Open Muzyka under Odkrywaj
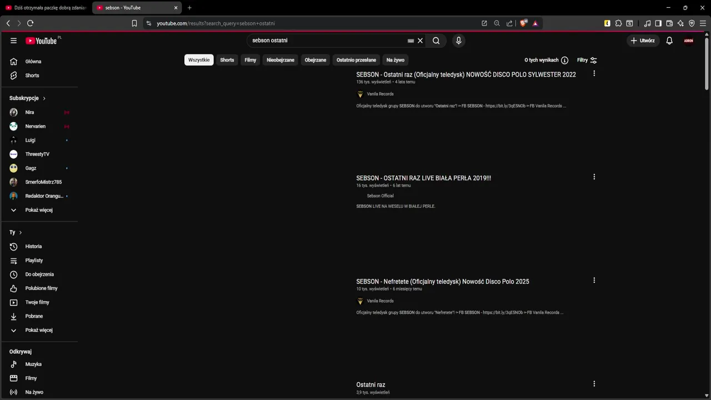 39,364
